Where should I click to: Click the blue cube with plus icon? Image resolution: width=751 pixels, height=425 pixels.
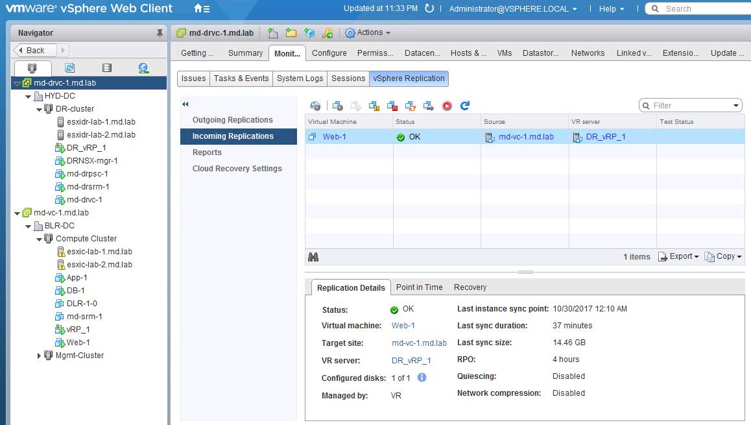(x=309, y=32)
